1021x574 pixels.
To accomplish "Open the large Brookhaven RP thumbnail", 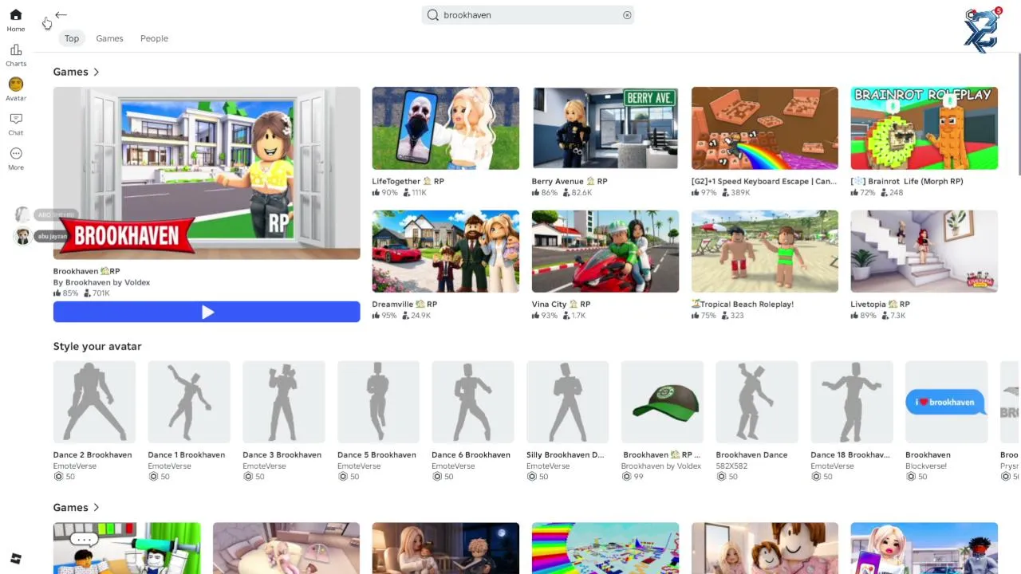I will point(207,173).
